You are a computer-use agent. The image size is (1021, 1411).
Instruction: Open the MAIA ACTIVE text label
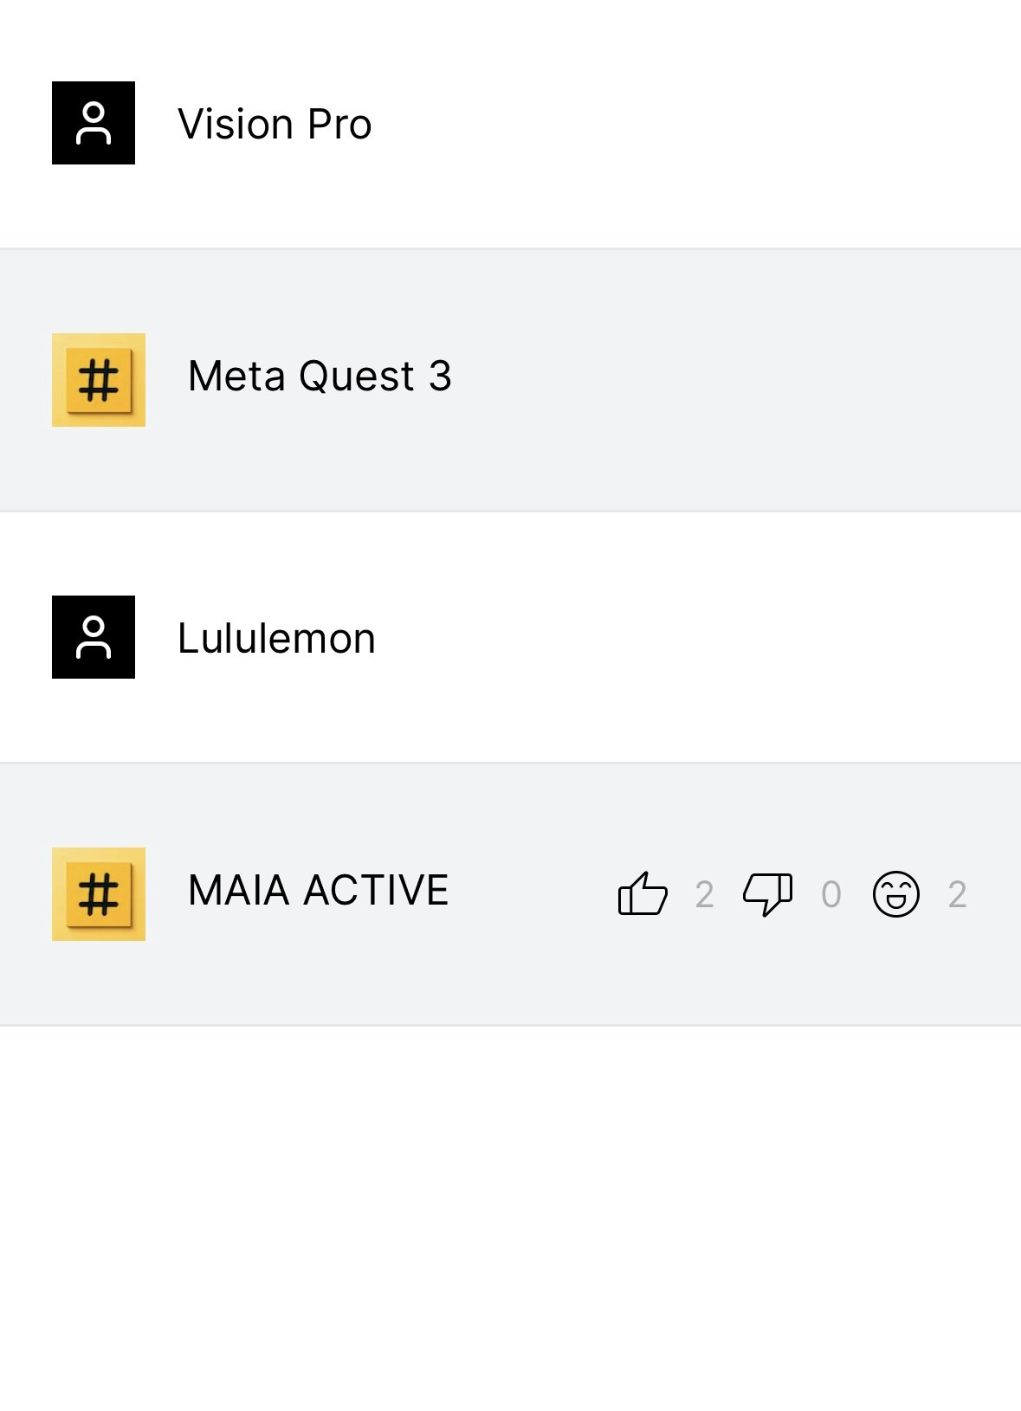coord(318,891)
